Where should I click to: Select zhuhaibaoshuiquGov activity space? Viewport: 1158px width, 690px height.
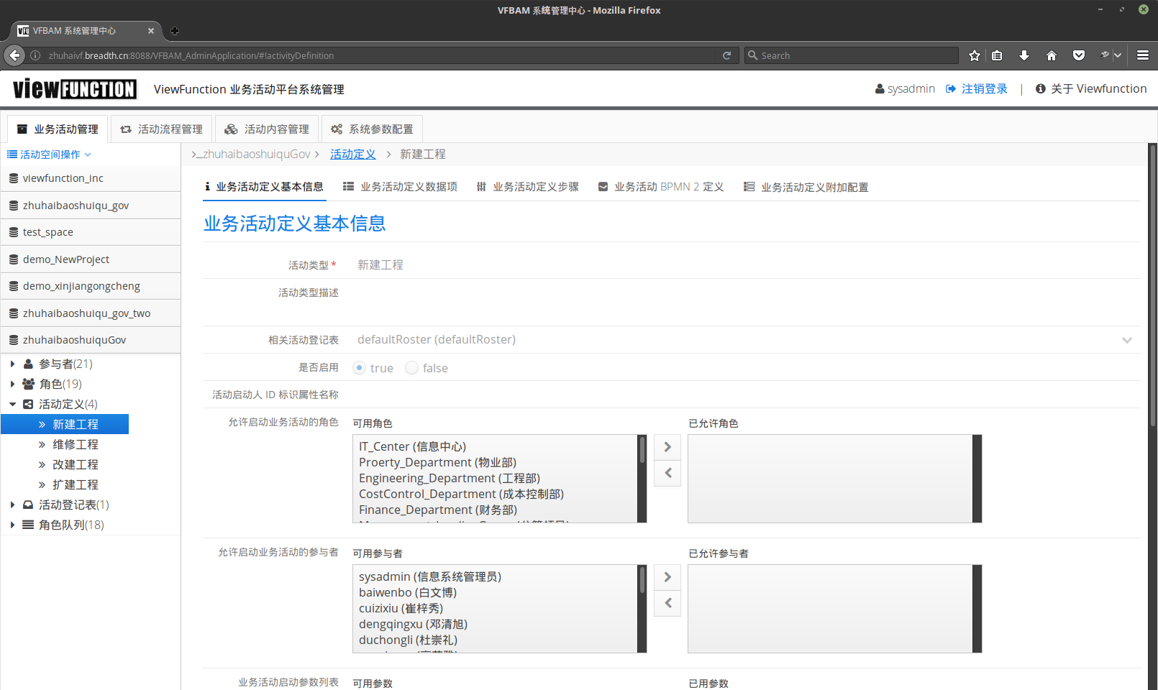tap(91, 340)
